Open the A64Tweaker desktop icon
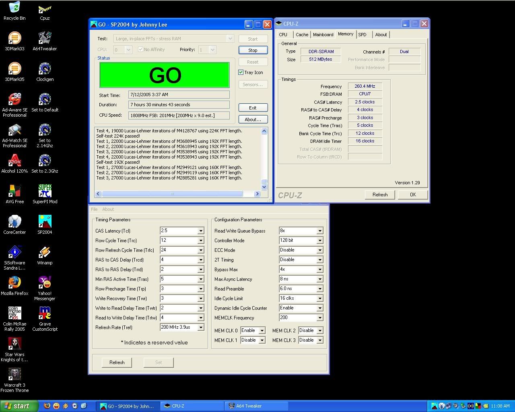The image size is (515, 412). click(45, 39)
